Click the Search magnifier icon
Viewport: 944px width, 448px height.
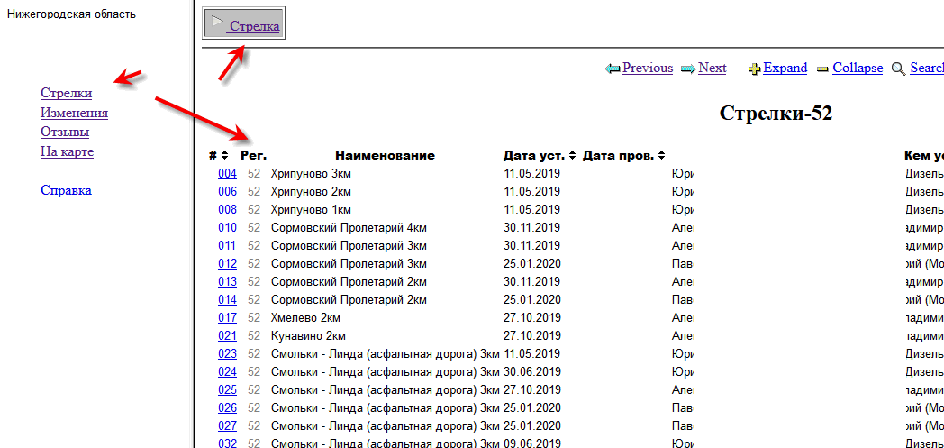(898, 69)
